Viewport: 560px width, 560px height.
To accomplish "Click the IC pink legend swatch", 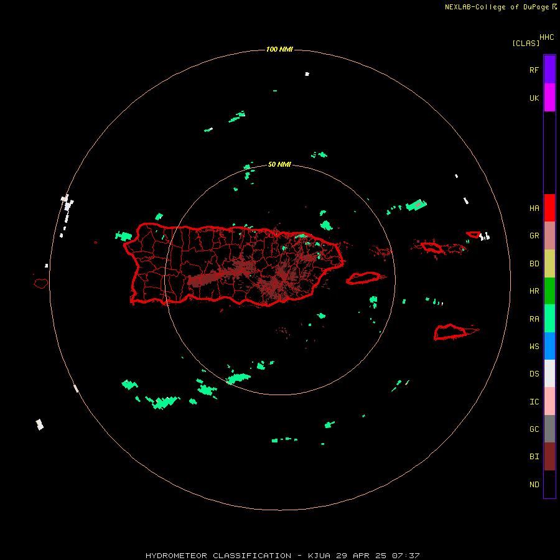I will [x=549, y=401].
